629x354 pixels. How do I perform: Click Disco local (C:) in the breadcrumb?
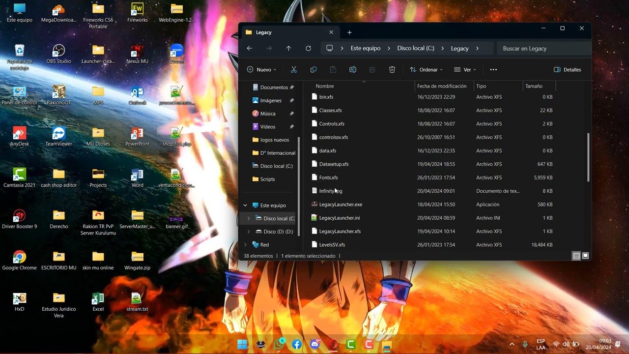point(416,48)
